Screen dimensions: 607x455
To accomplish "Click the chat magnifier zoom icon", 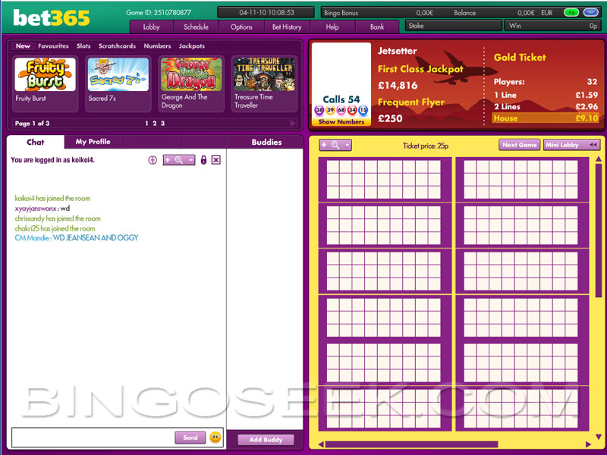I will 179,160.
